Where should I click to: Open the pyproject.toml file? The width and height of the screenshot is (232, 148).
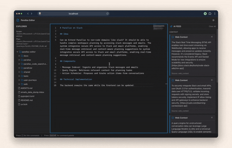[x=27, y=96]
